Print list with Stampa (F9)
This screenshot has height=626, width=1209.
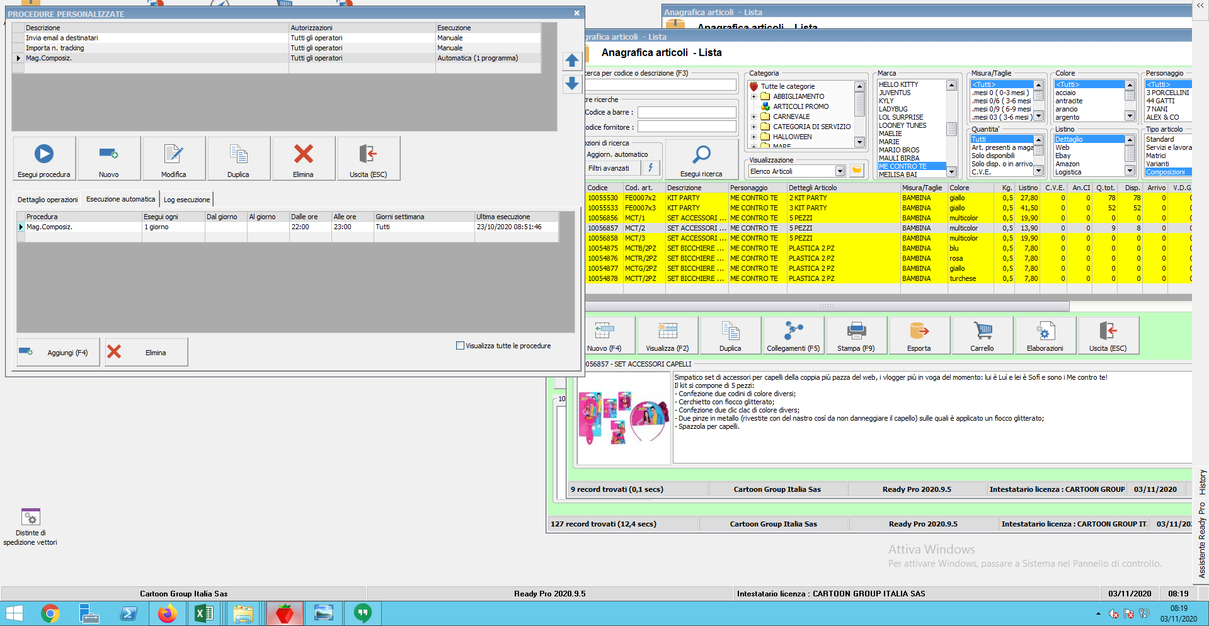click(x=856, y=335)
